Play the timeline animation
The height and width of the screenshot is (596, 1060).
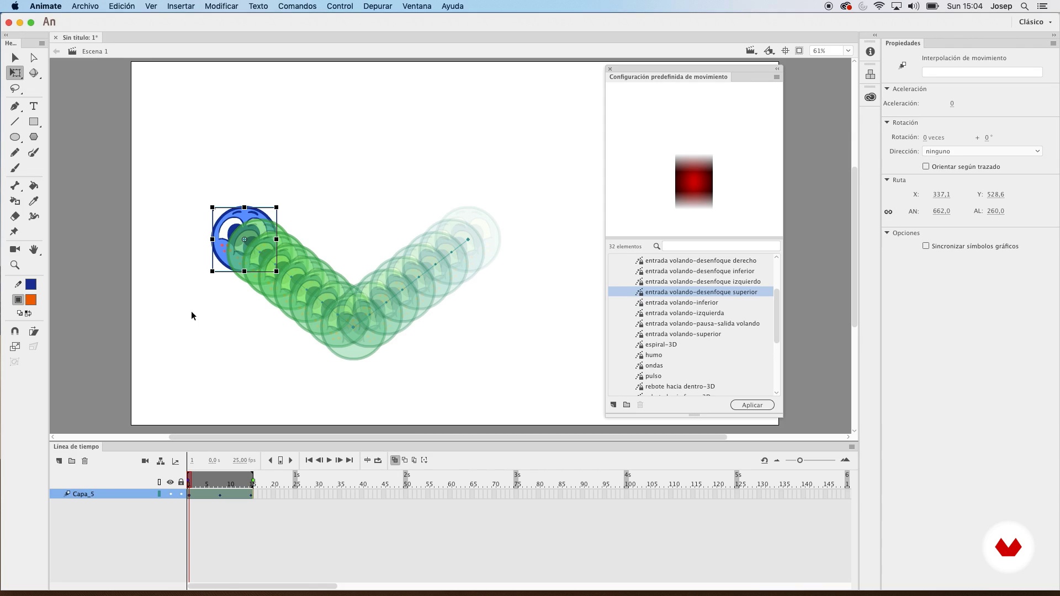click(329, 460)
